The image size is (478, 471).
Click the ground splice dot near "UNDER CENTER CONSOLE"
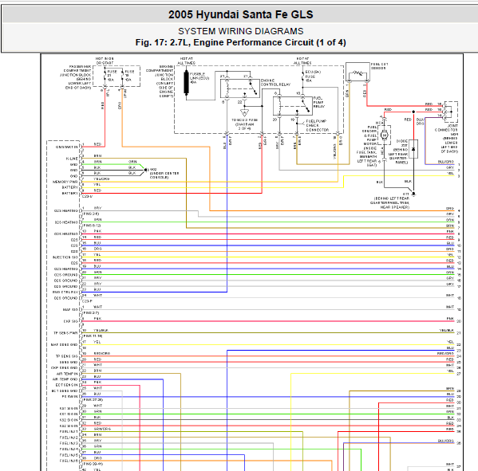[145, 170]
